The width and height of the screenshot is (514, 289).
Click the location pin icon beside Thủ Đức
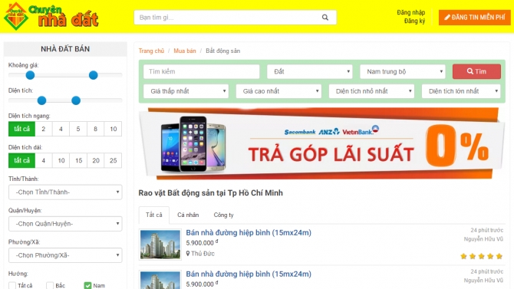[188, 254]
